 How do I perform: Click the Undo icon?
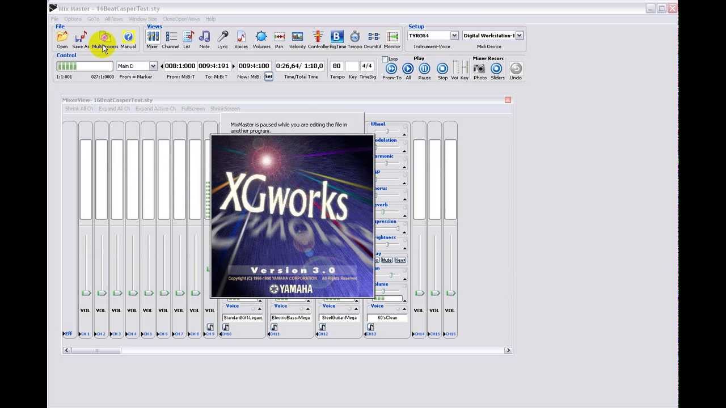(516, 69)
